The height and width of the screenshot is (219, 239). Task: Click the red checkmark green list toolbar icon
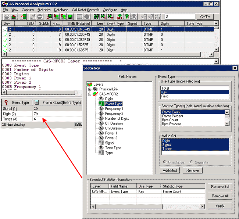pos(24,17)
